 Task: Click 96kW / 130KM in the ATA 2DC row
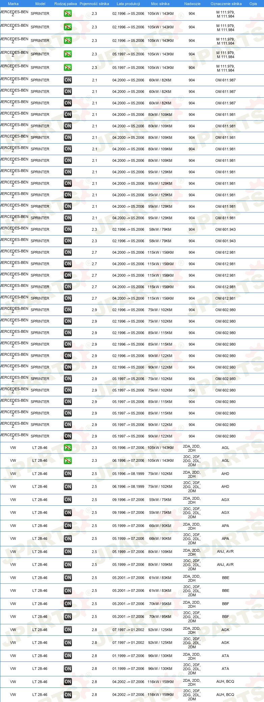[x=160, y=669]
